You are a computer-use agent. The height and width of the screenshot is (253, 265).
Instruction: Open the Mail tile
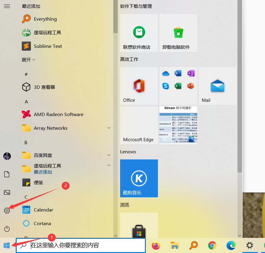[x=218, y=86]
